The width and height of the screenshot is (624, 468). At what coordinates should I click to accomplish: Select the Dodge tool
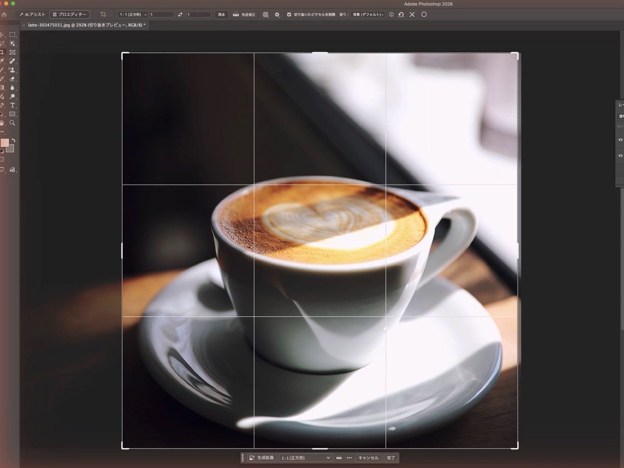coord(12,97)
